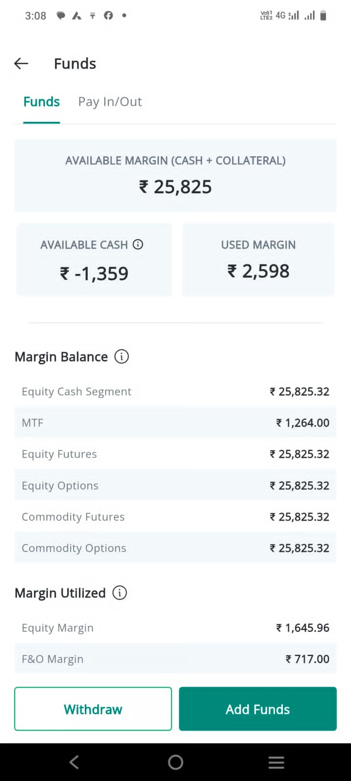351x781 pixels.
Task: Tap the back arrow beside Funds
Action: tap(21, 63)
